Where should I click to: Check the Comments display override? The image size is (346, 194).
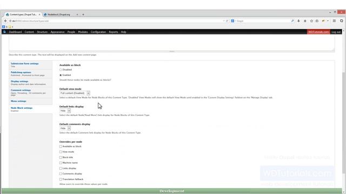[x=61, y=174]
